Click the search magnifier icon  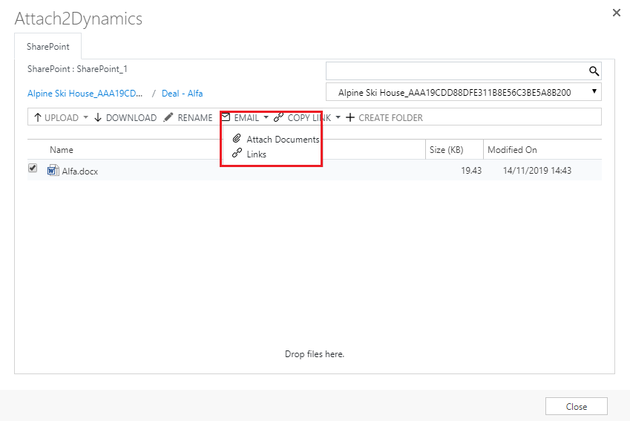594,71
